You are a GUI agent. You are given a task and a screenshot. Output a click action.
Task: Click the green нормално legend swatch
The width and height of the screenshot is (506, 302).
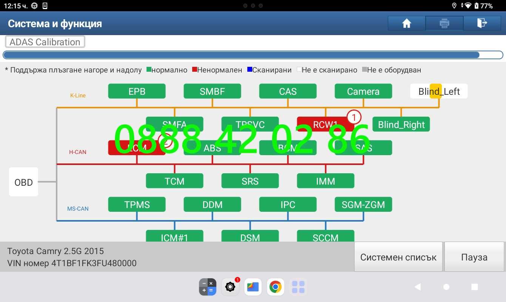[149, 70]
